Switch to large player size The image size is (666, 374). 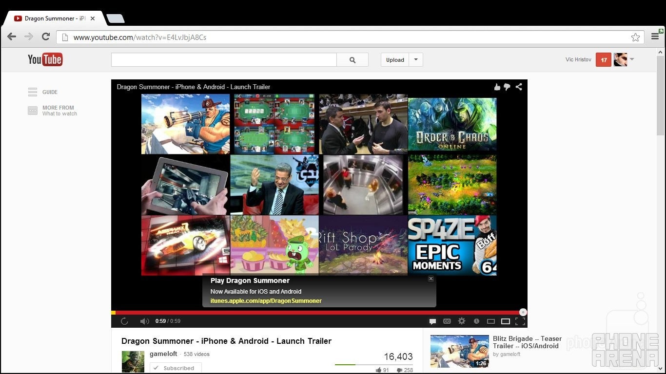coord(506,321)
